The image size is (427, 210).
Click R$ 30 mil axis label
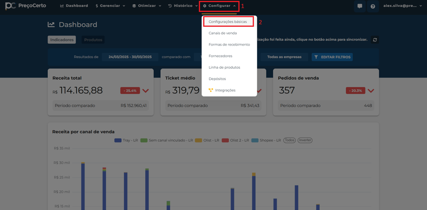(62, 163)
